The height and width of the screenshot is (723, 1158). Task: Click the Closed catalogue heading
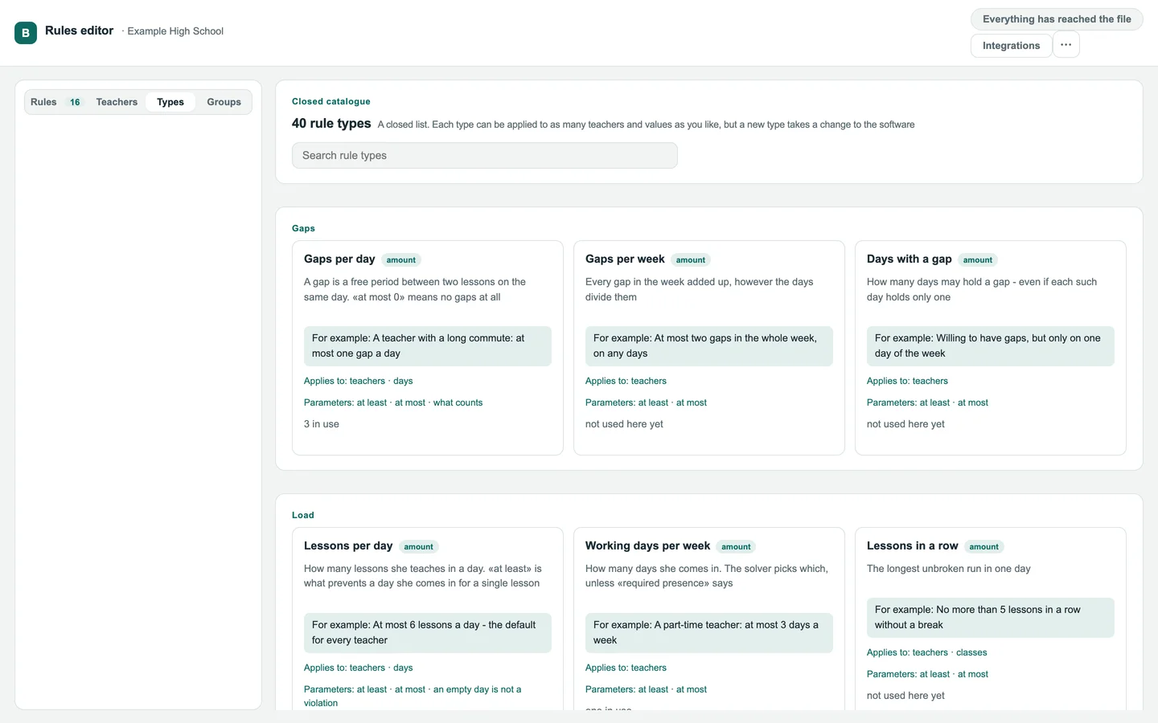(x=331, y=101)
